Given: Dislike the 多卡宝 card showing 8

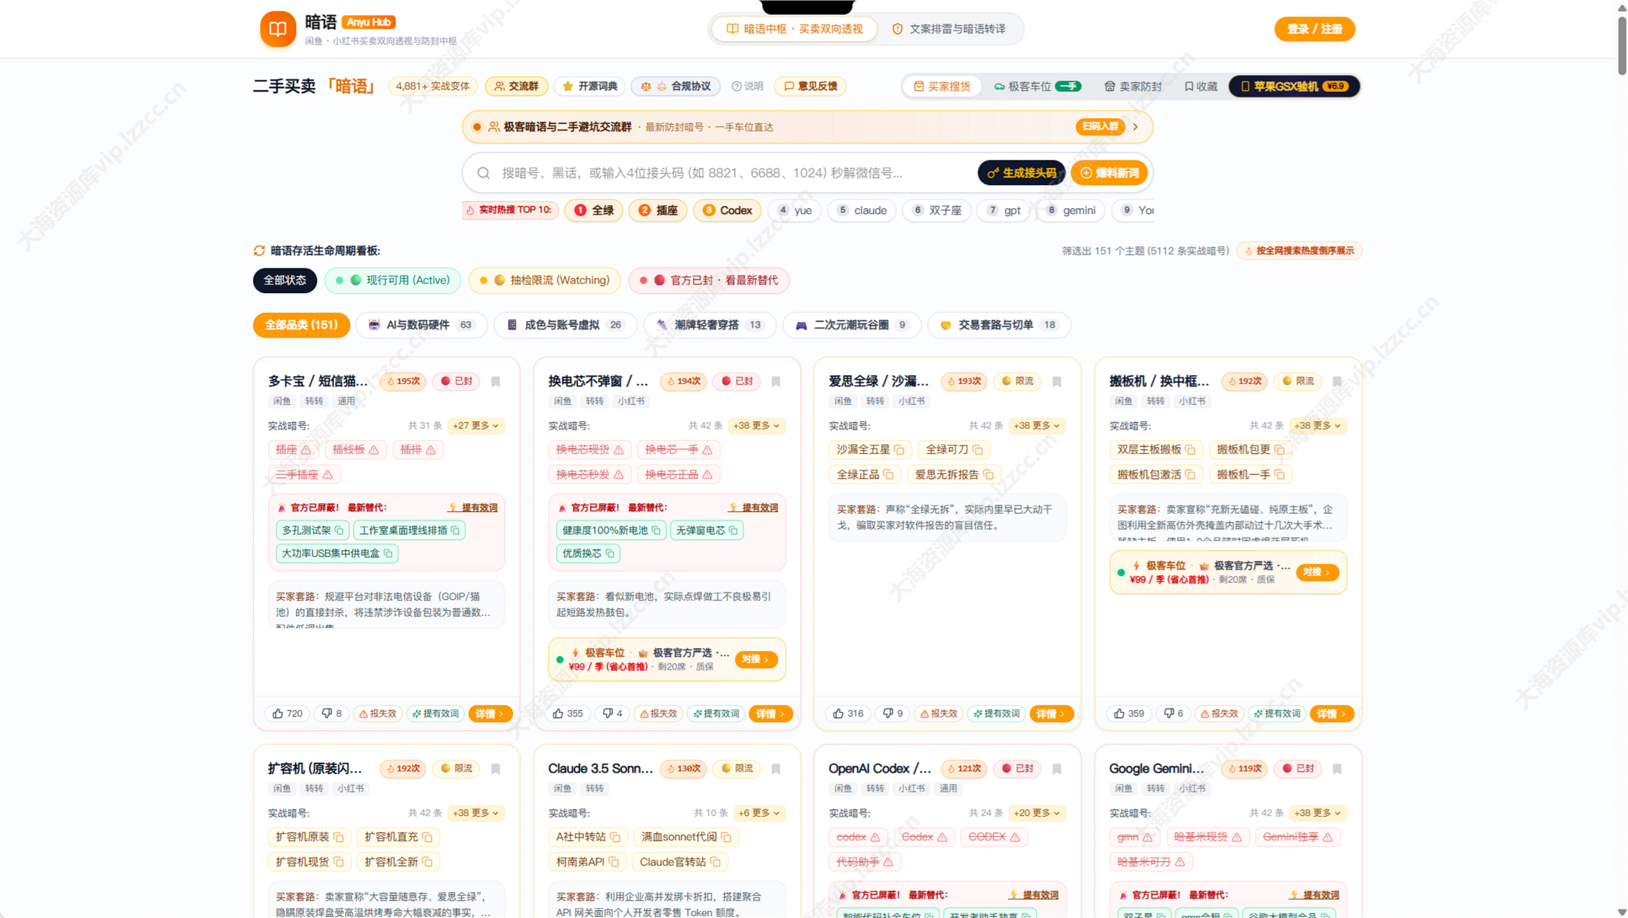Looking at the screenshot, I should point(332,714).
